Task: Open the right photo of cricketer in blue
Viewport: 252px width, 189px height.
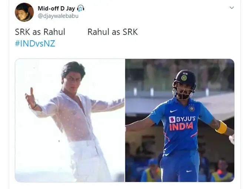Action: tap(180, 120)
